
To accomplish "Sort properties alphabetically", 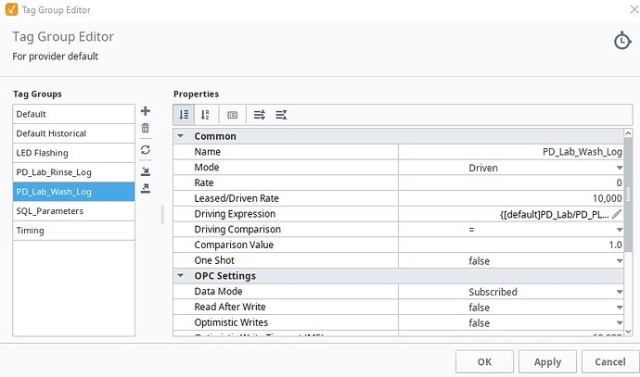I will pos(205,115).
